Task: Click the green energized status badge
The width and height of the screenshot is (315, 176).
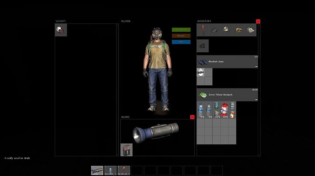Action: (x=181, y=30)
